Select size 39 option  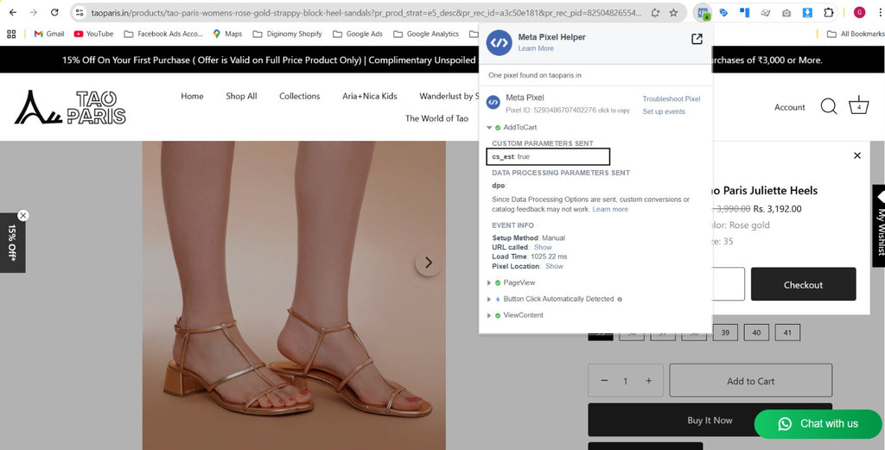pyautogui.click(x=725, y=333)
